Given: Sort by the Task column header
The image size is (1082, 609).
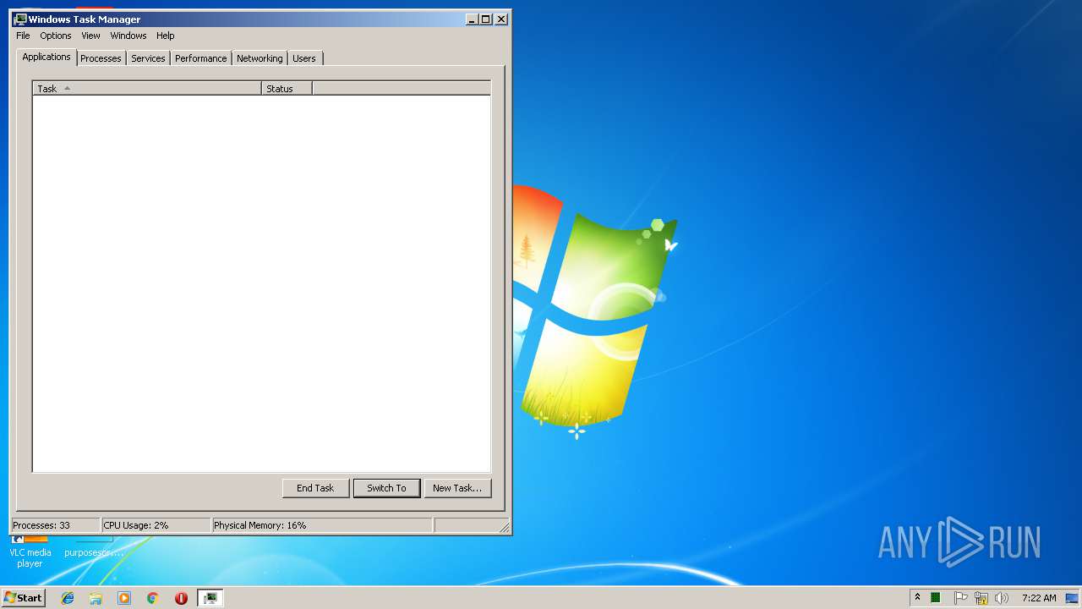Looking at the screenshot, I should coord(147,88).
